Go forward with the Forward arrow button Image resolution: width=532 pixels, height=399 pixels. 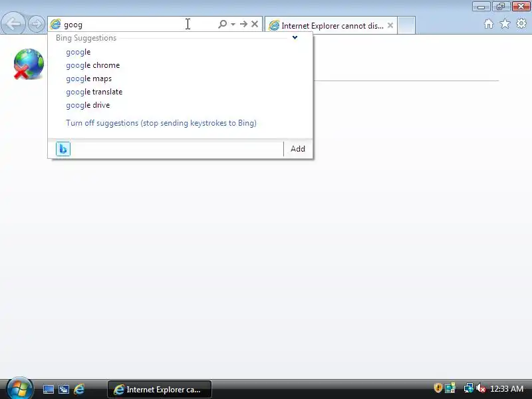click(36, 24)
